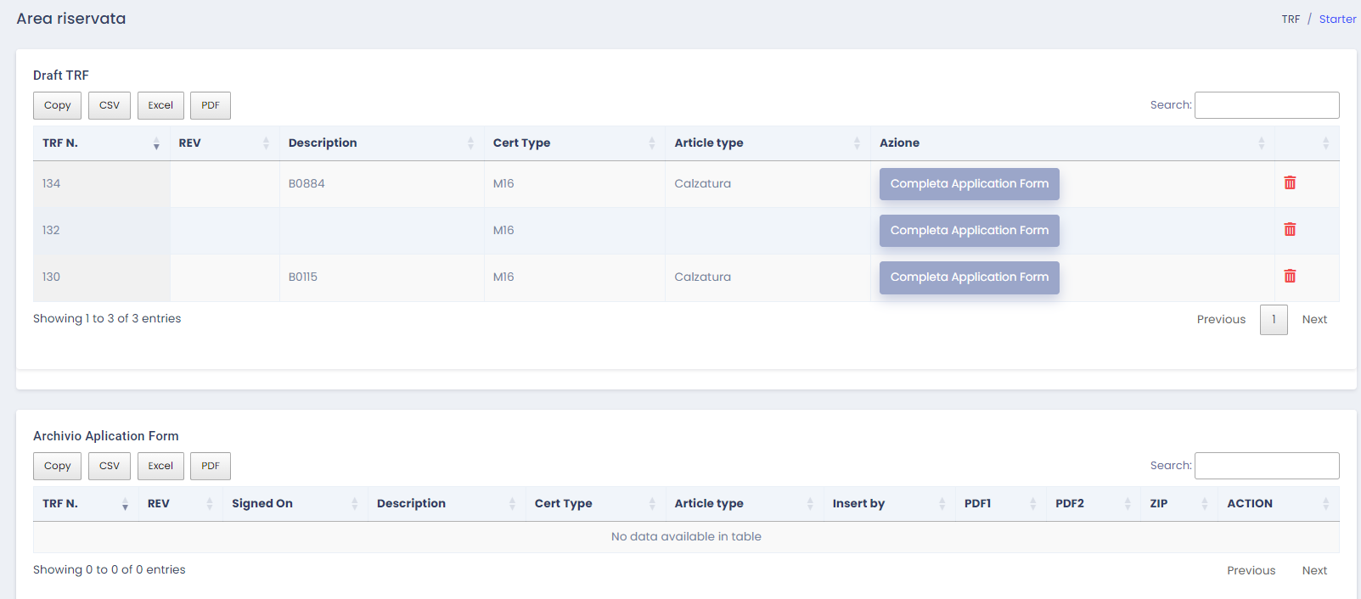Export Draft TRF table as PDF
Image resolution: width=1361 pixels, height=599 pixels.
[211, 105]
